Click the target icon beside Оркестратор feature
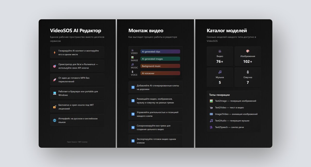The height and width of the screenshot is (167, 311). click(55, 66)
